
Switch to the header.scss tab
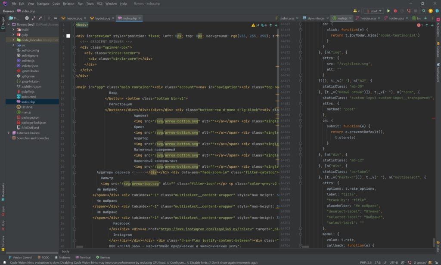coord(368,18)
